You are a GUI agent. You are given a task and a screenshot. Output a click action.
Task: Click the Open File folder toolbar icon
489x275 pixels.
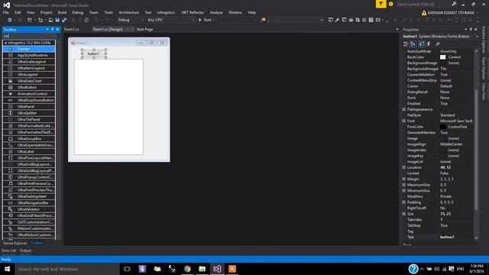click(x=50, y=20)
